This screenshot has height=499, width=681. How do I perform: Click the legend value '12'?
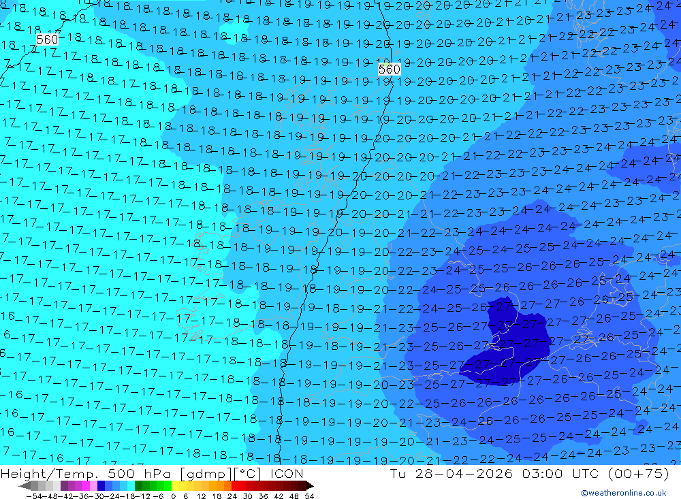(201, 496)
